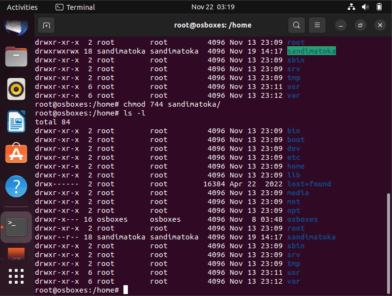Select the Terminal icon in dock
The height and width of the screenshot is (296, 392).
16,227
